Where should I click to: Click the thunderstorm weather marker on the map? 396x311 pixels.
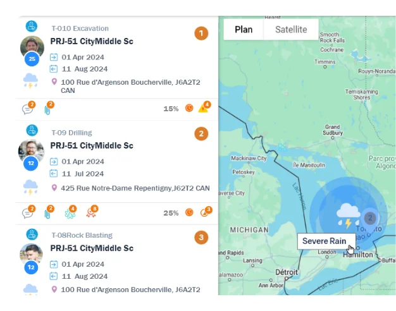tap(349, 216)
